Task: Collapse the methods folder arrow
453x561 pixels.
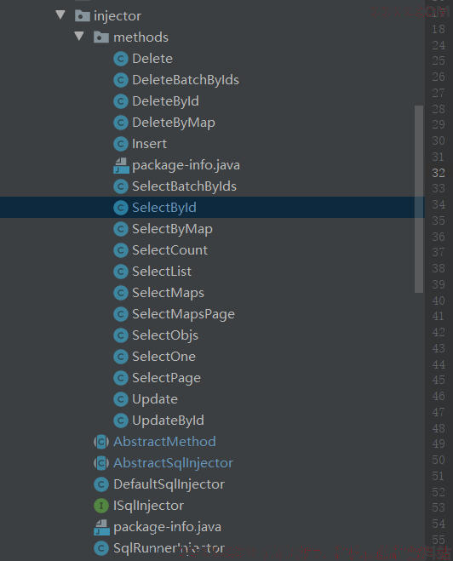Action: coord(79,36)
